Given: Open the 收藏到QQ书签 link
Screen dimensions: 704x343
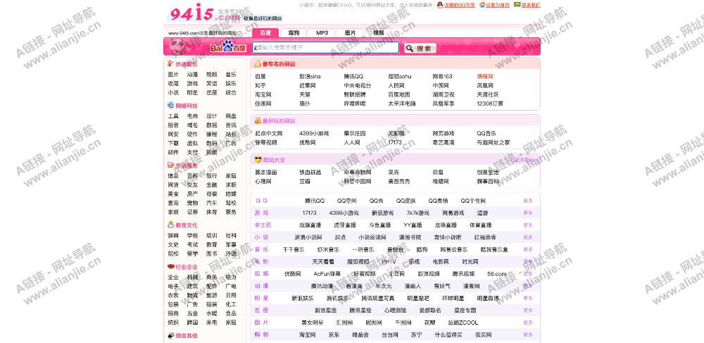Looking at the screenshot, I should click(459, 5).
